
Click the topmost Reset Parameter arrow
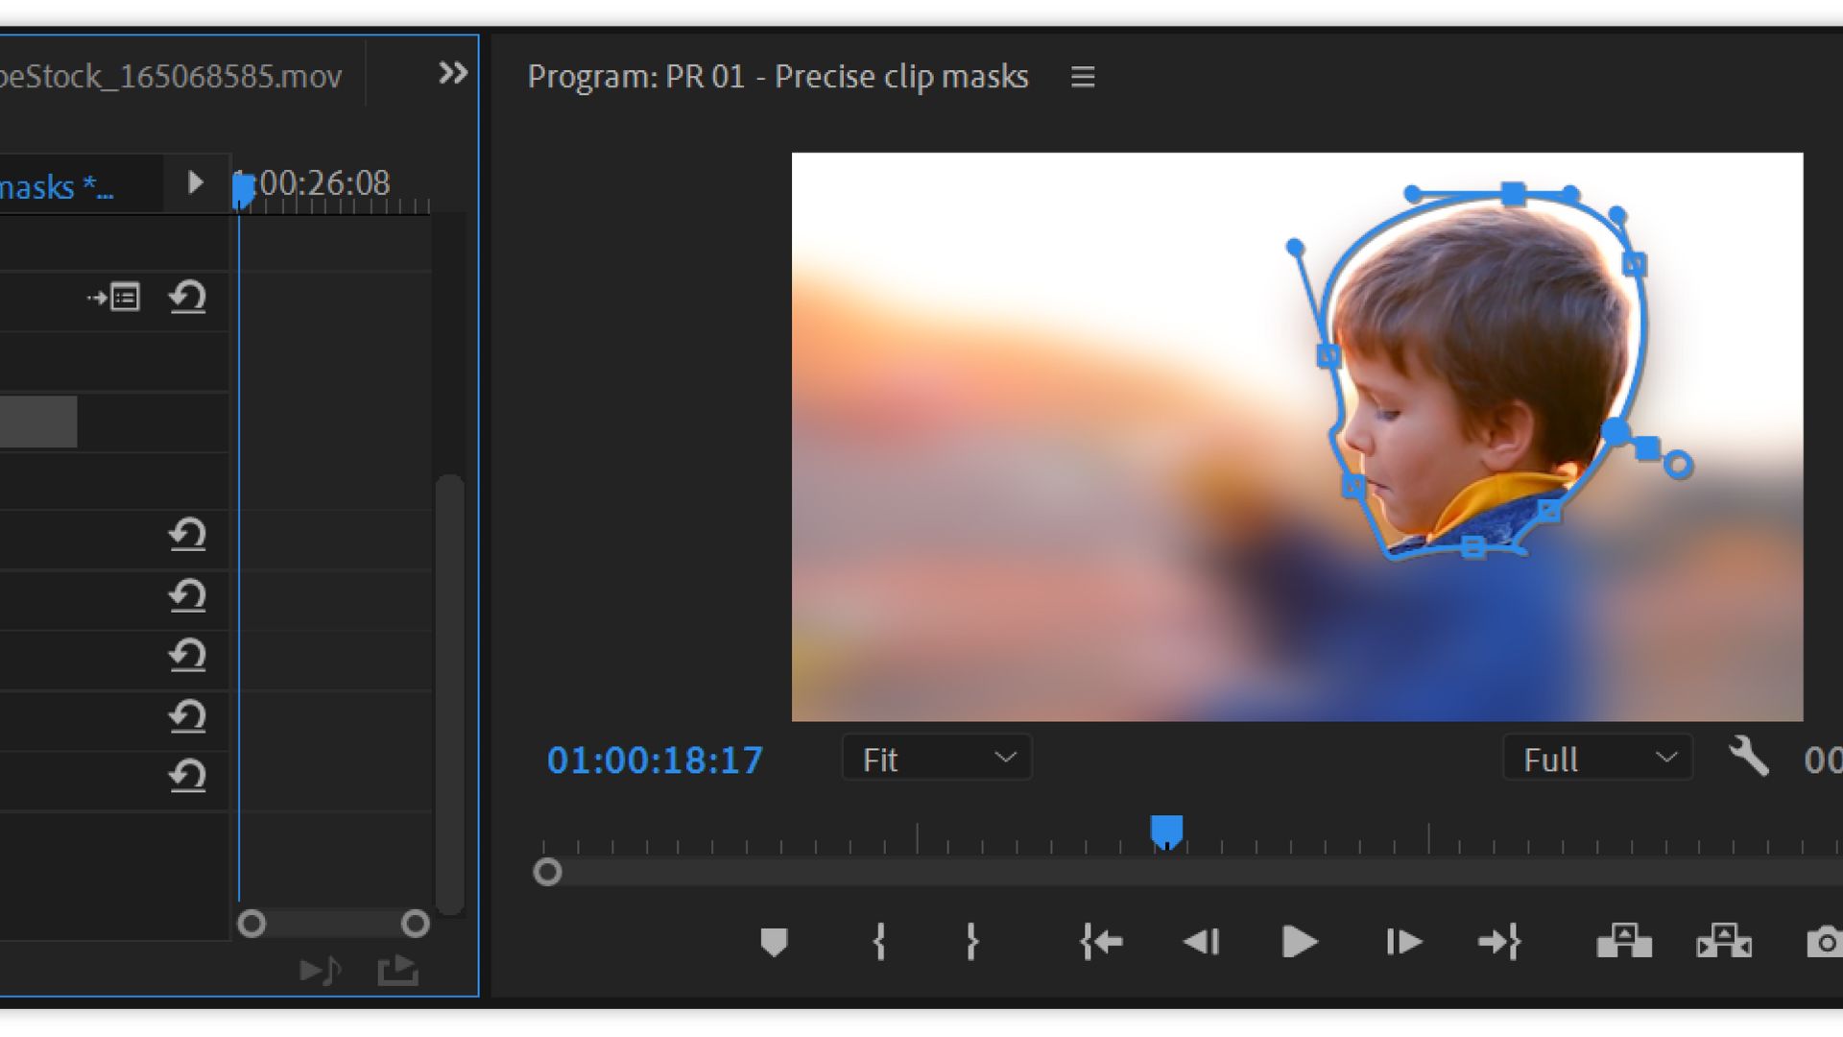pyautogui.click(x=187, y=298)
